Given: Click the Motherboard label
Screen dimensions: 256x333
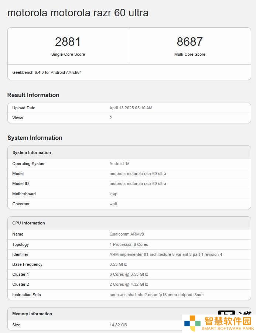Looking at the screenshot, I should [24, 194].
